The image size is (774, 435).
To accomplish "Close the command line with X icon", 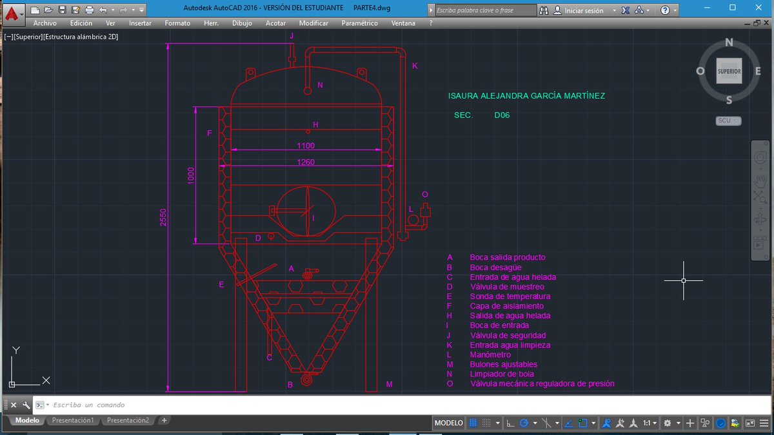I will tap(14, 405).
